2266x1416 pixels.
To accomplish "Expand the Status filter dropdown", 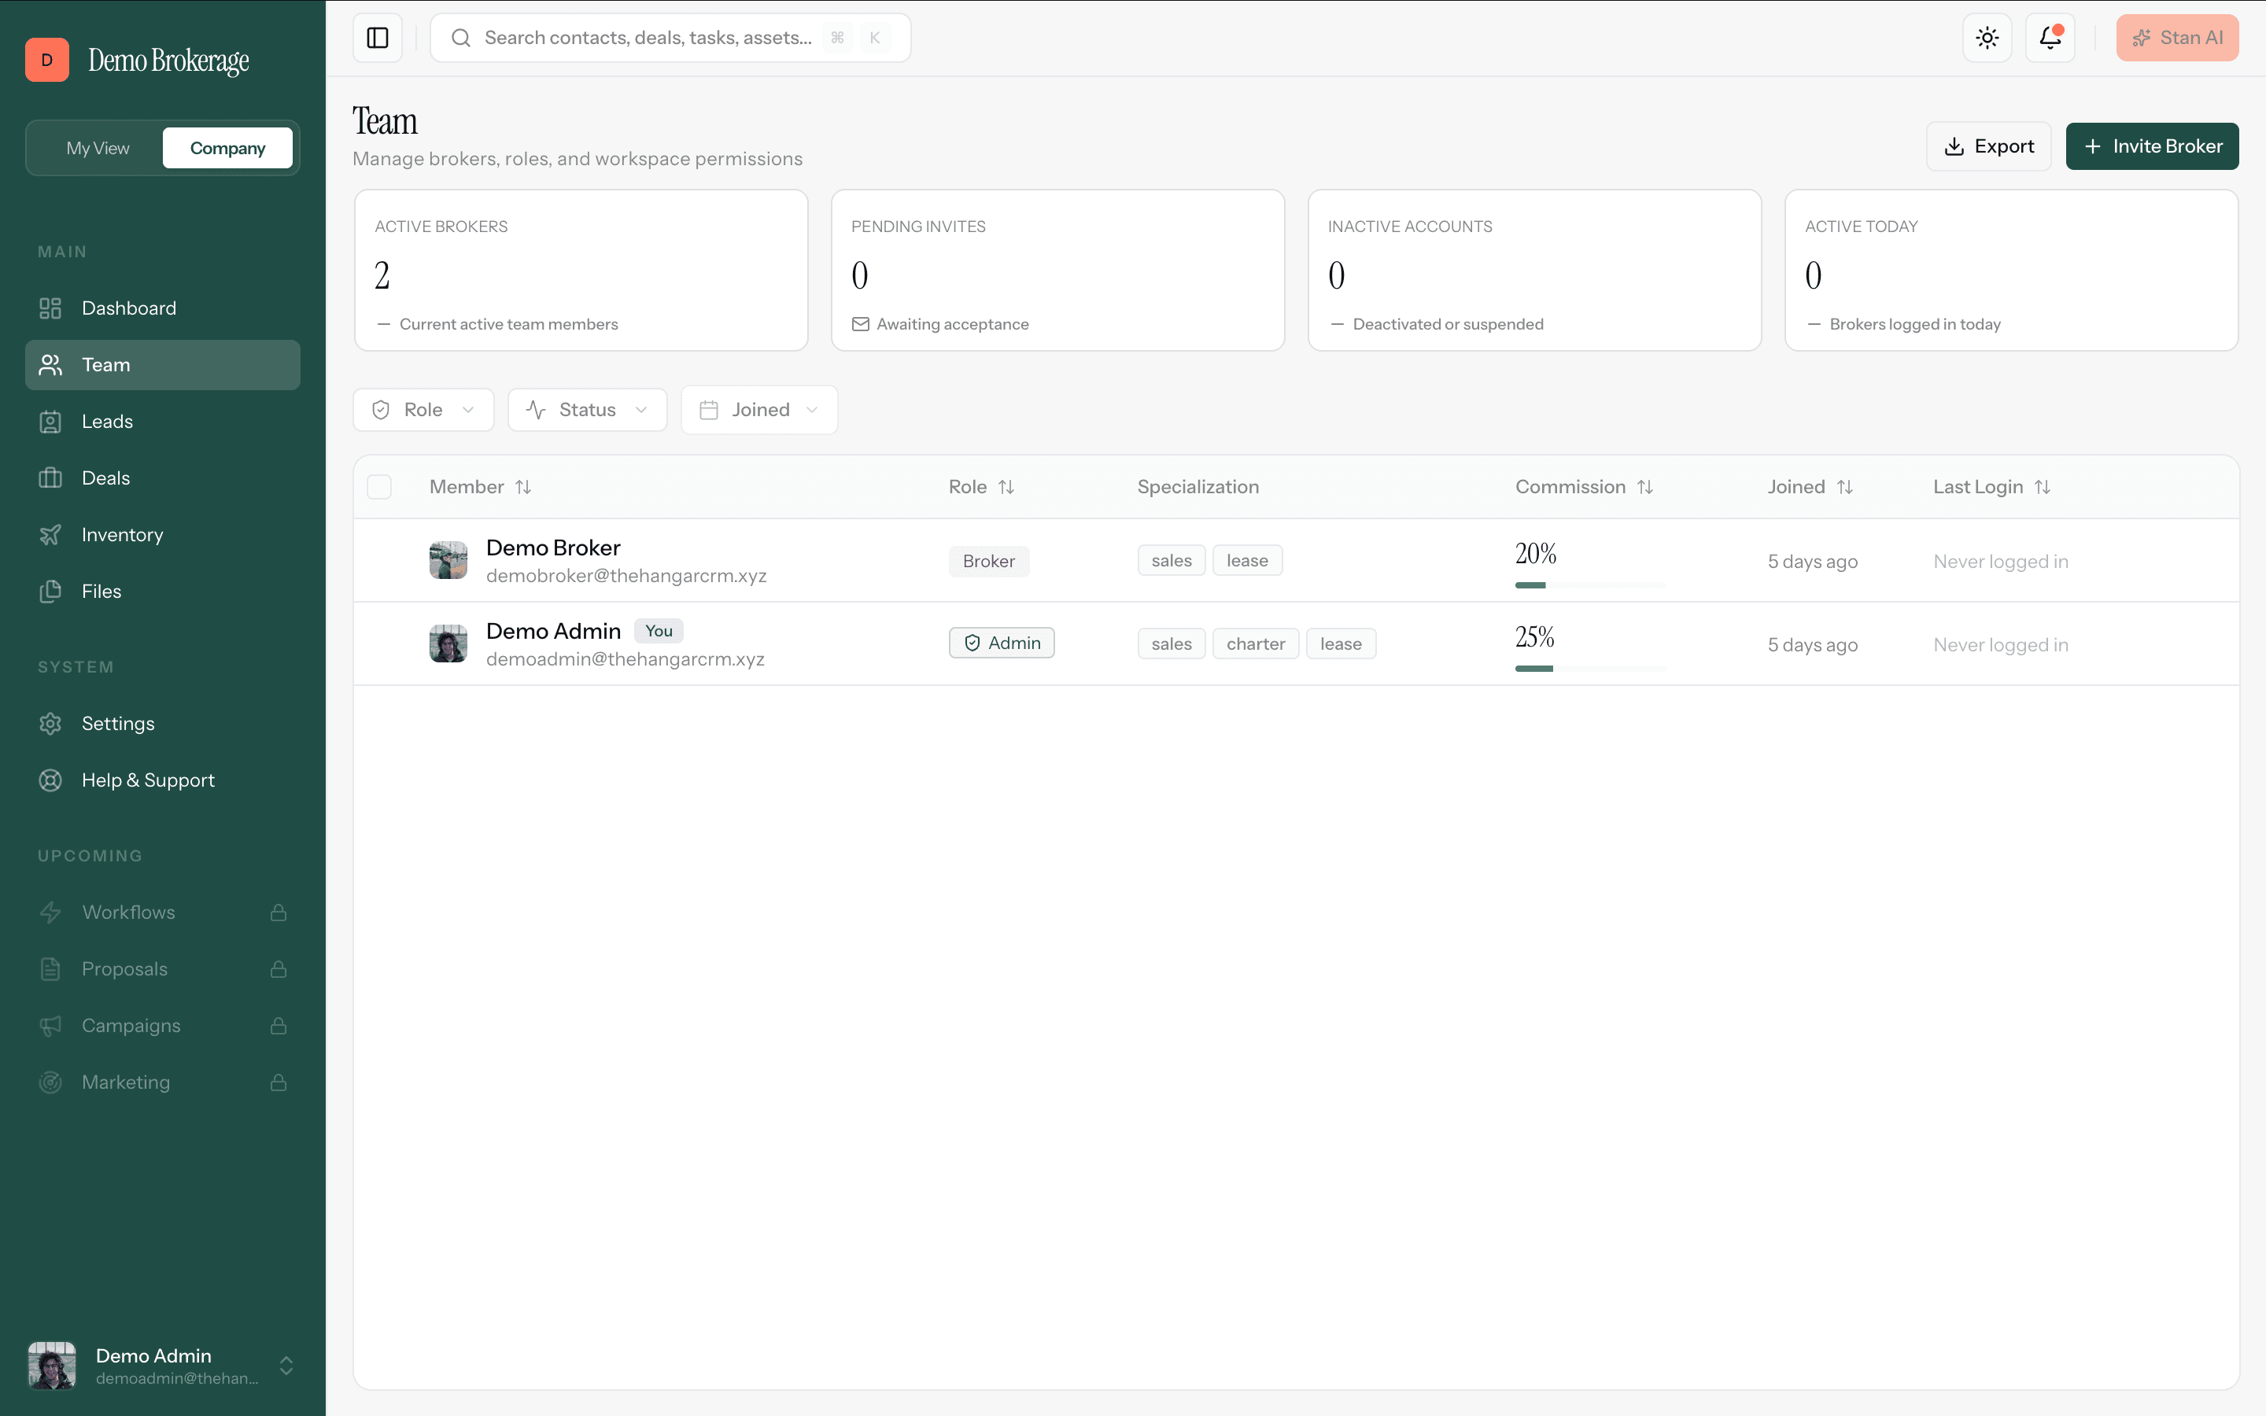I will [587, 410].
